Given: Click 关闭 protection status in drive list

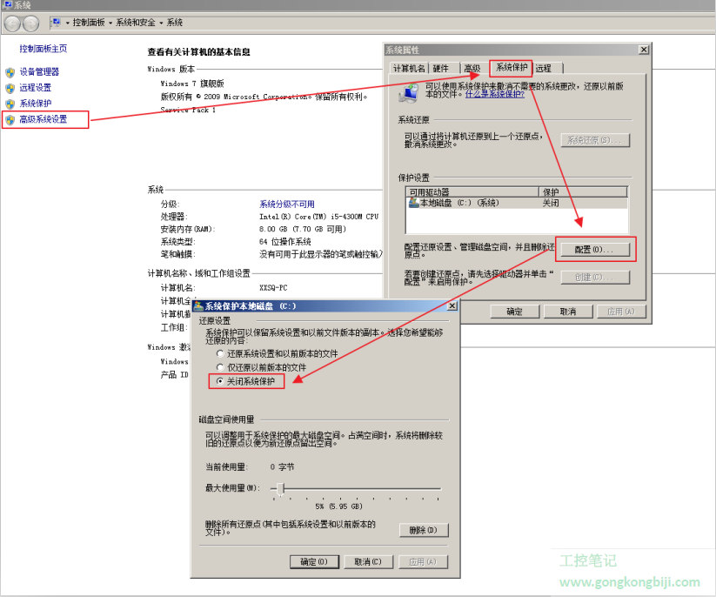Looking at the screenshot, I should 551,203.
